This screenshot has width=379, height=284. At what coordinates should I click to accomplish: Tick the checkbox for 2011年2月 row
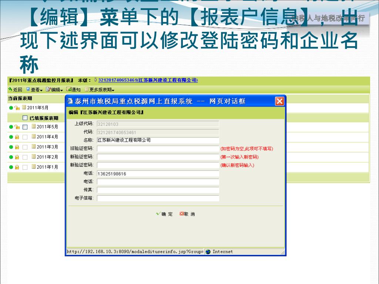25,157
